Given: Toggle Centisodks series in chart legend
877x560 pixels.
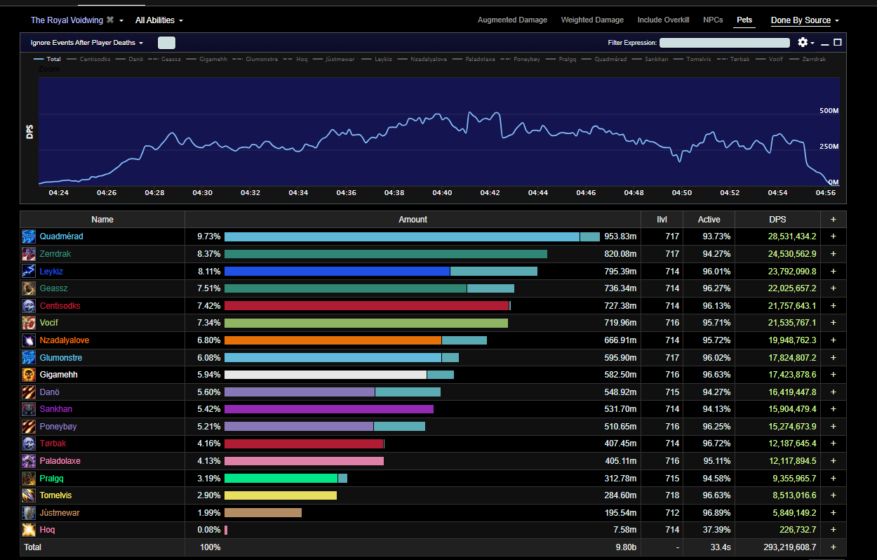Looking at the screenshot, I should pyautogui.click(x=88, y=59).
